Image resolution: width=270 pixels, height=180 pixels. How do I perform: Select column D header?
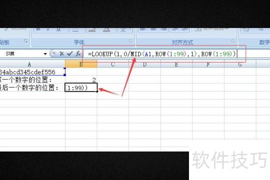[144, 64]
